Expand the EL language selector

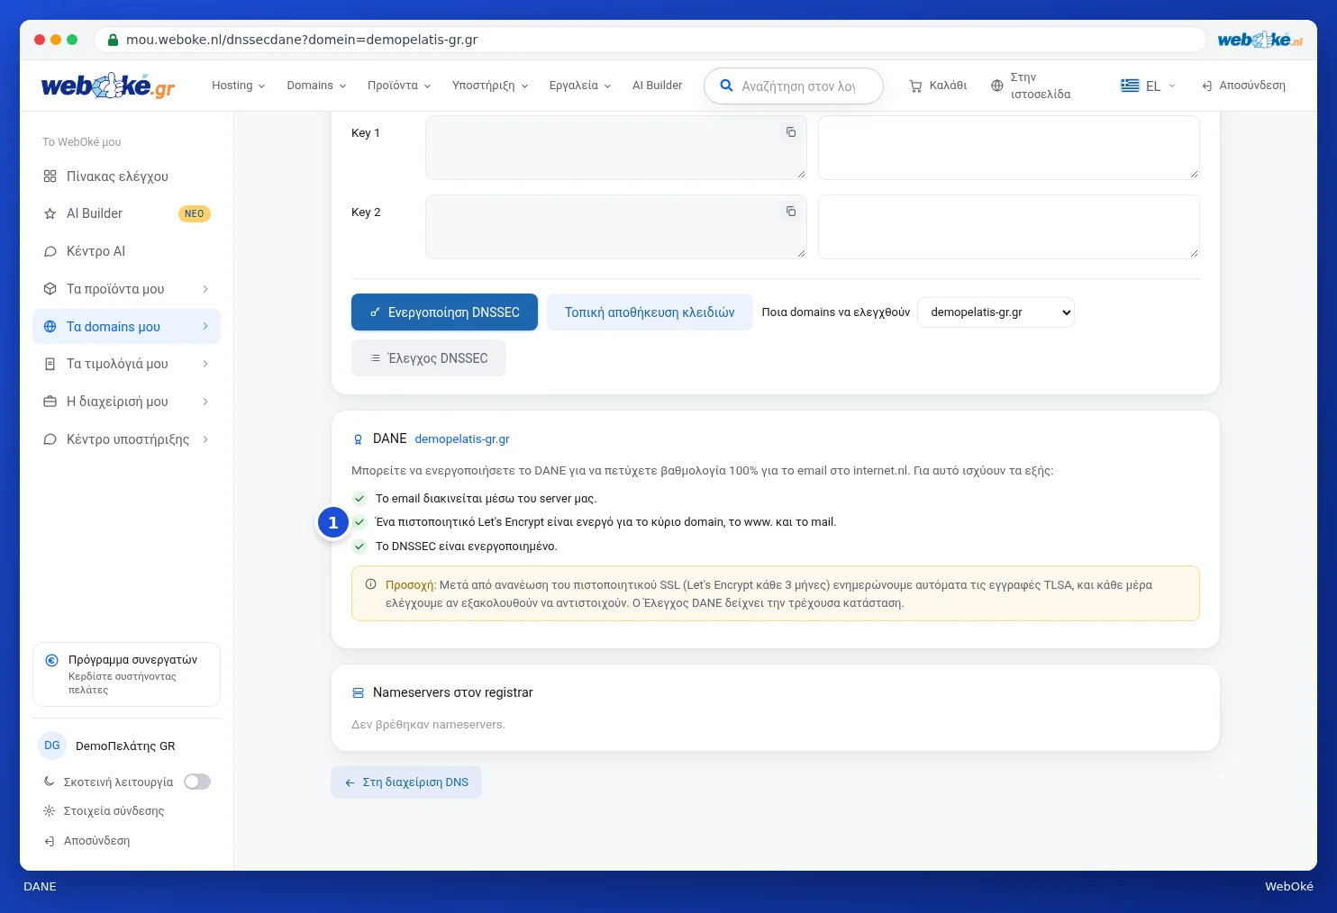click(1148, 86)
